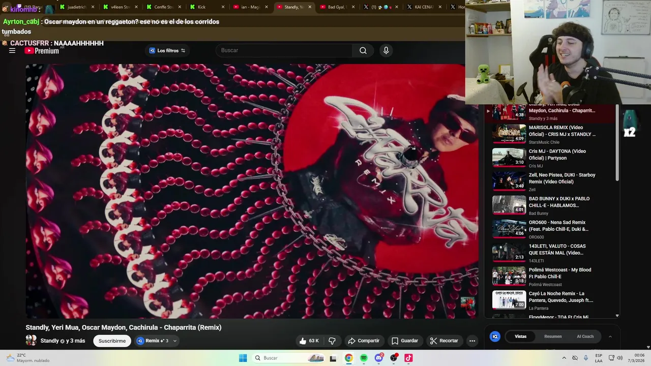
Task: Select the Vistas tab
Action: [520, 337]
